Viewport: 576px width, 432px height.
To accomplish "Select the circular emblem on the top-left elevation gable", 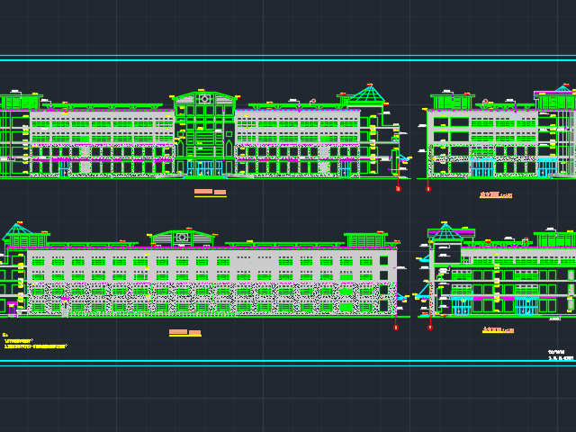I will coord(204,98).
